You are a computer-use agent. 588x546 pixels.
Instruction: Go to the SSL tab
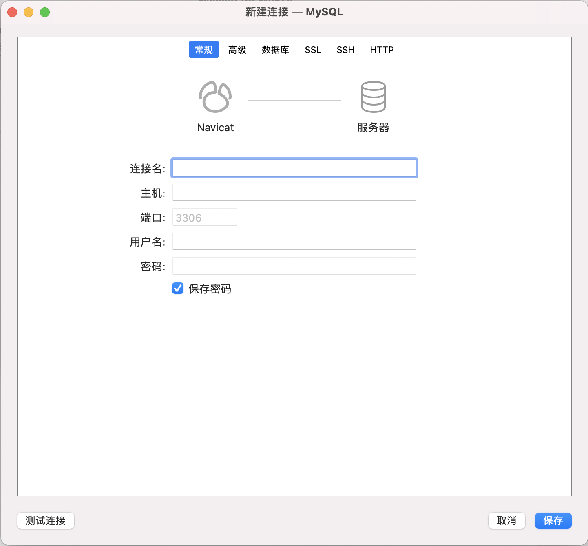click(313, 50)
